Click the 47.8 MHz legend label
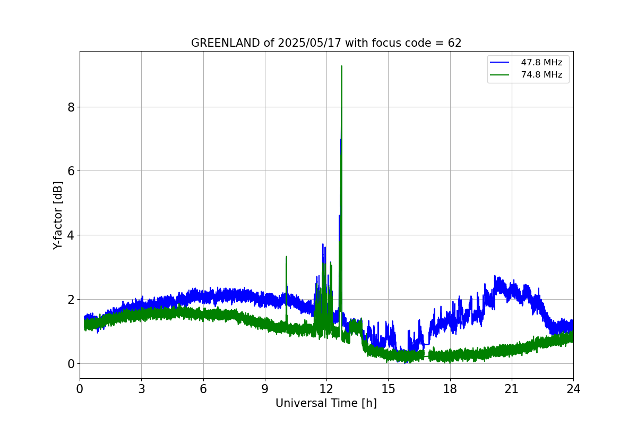 [541, 63]
